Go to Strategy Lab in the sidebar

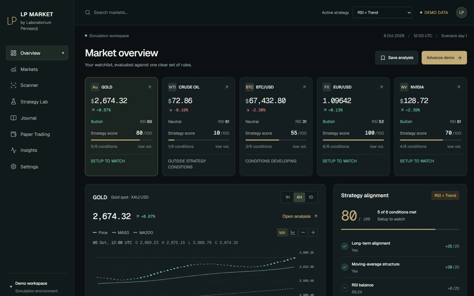(x=37, y=102)
